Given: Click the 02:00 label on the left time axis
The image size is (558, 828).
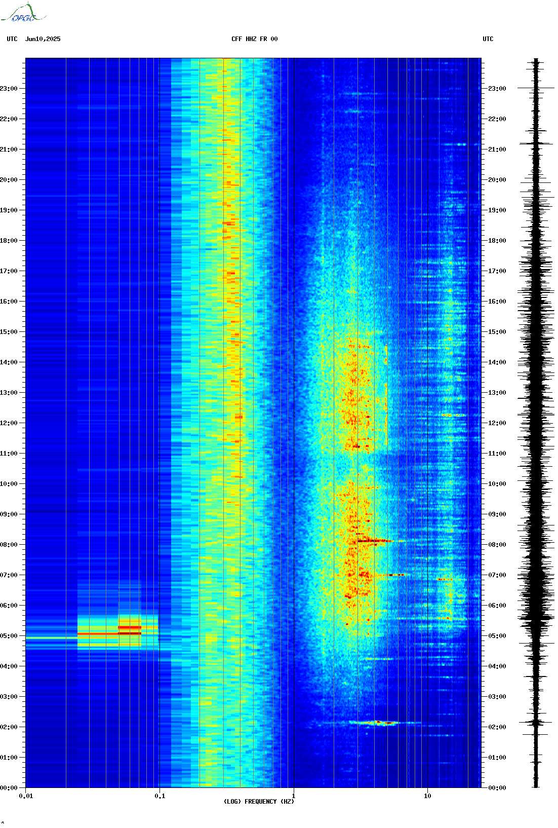Looking at the screenshot, I should pos(9,727).
